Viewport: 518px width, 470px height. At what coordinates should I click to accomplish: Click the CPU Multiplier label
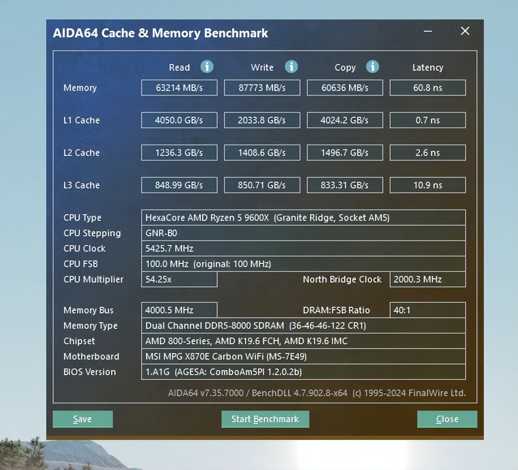pos(93,280)
